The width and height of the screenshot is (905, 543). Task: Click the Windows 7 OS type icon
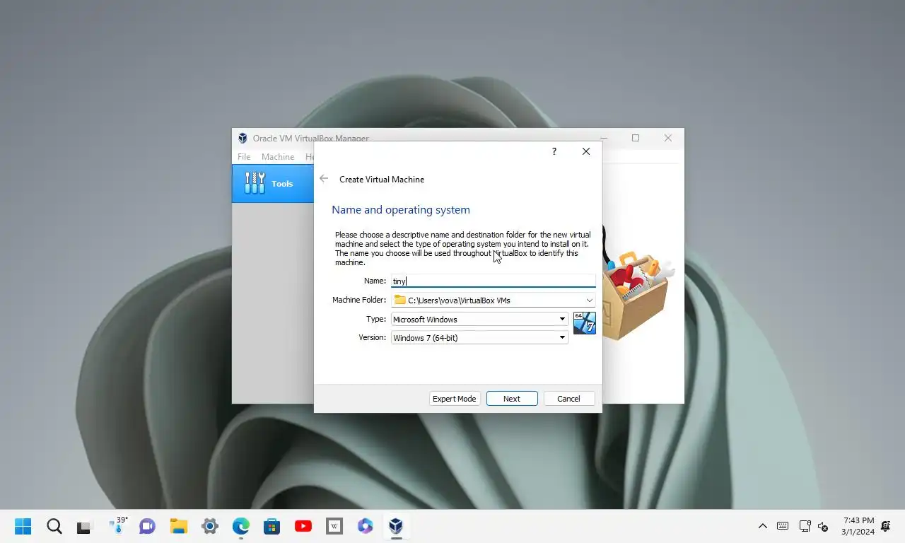(x=585, y=322)
